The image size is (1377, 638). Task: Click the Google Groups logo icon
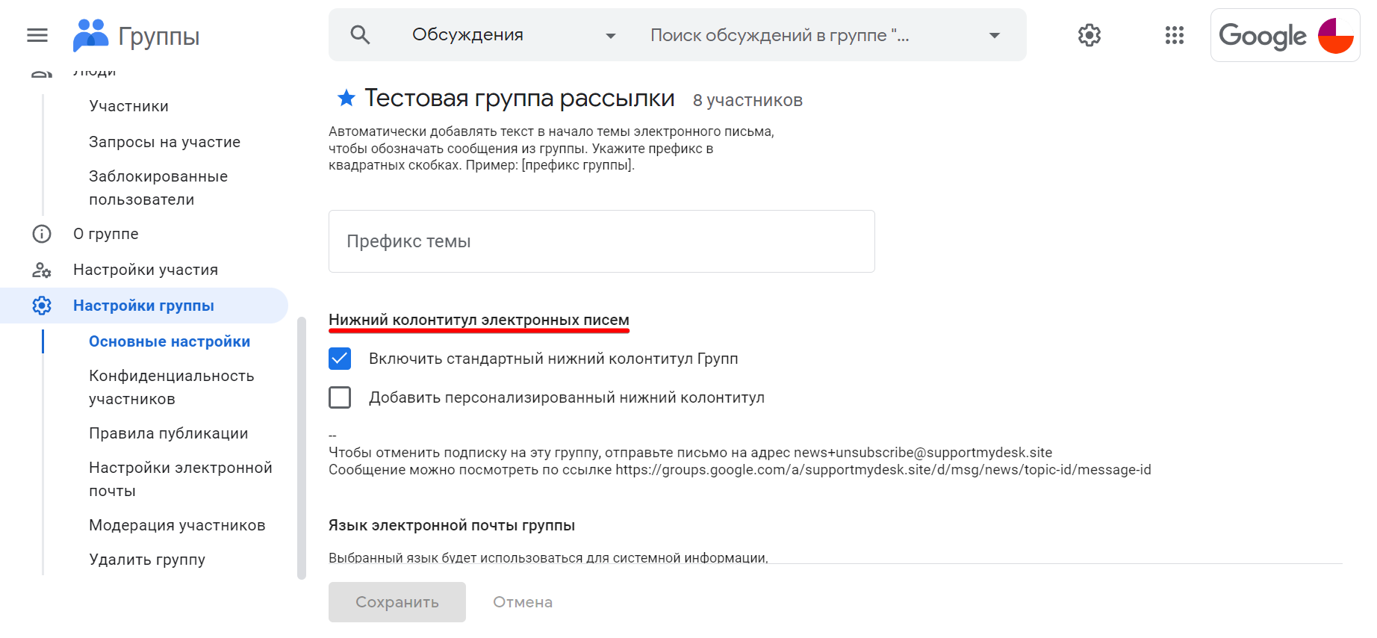coord(90,35)
